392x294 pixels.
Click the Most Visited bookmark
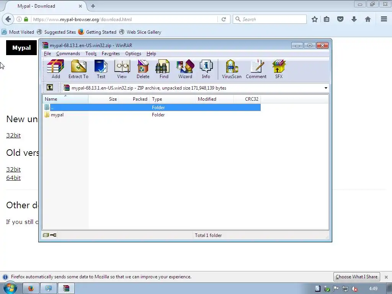click(18, 32)
